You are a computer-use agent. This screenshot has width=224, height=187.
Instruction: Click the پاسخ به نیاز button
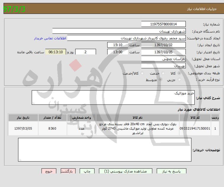(172, 171)
